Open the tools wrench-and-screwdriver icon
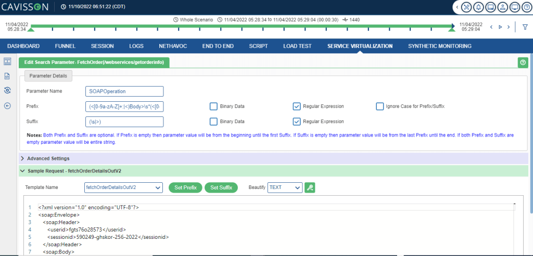This screenshot has width=533, height=256. [466, 7]
